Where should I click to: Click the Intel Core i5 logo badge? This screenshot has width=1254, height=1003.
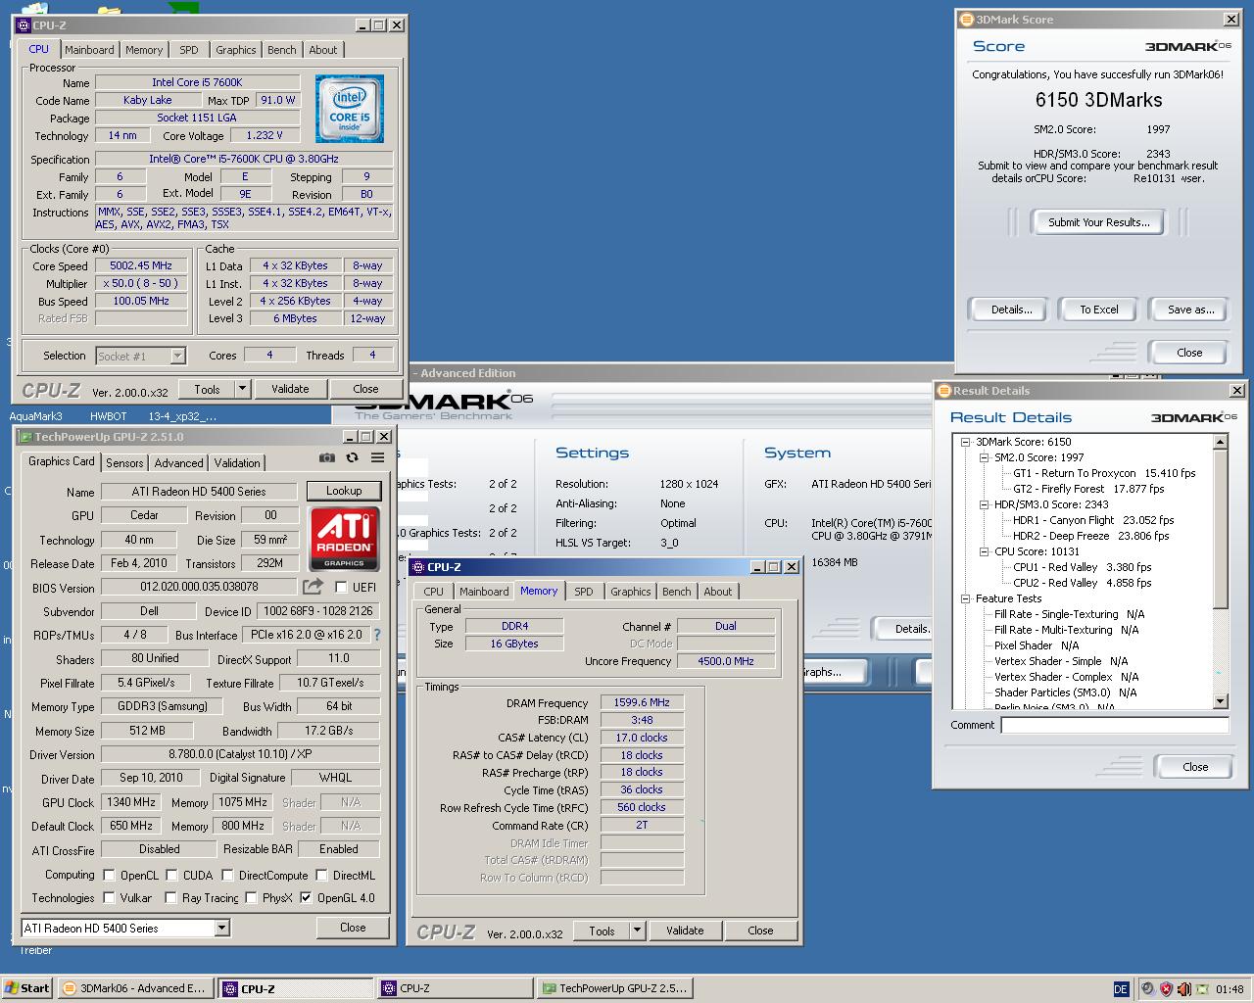pos(350,109)
